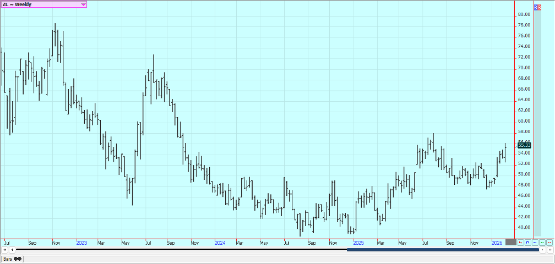Click the red dash icon at far right
The image size is (555, 264).
coord(549,242)
